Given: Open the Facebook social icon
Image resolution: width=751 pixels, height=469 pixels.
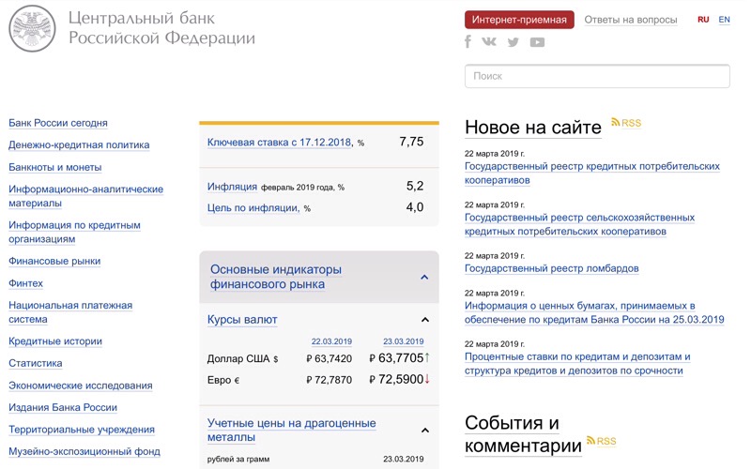Looking at the screenshot, I should [x=467, y=42].
